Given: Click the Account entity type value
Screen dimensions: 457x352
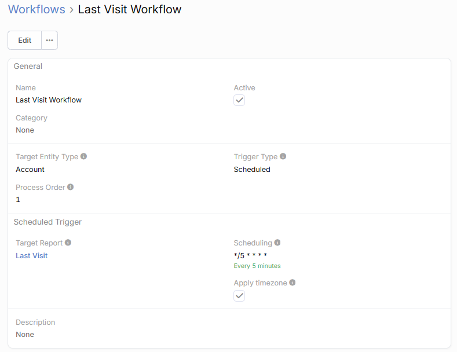Looking at the screenshot, I should [30, 170].
